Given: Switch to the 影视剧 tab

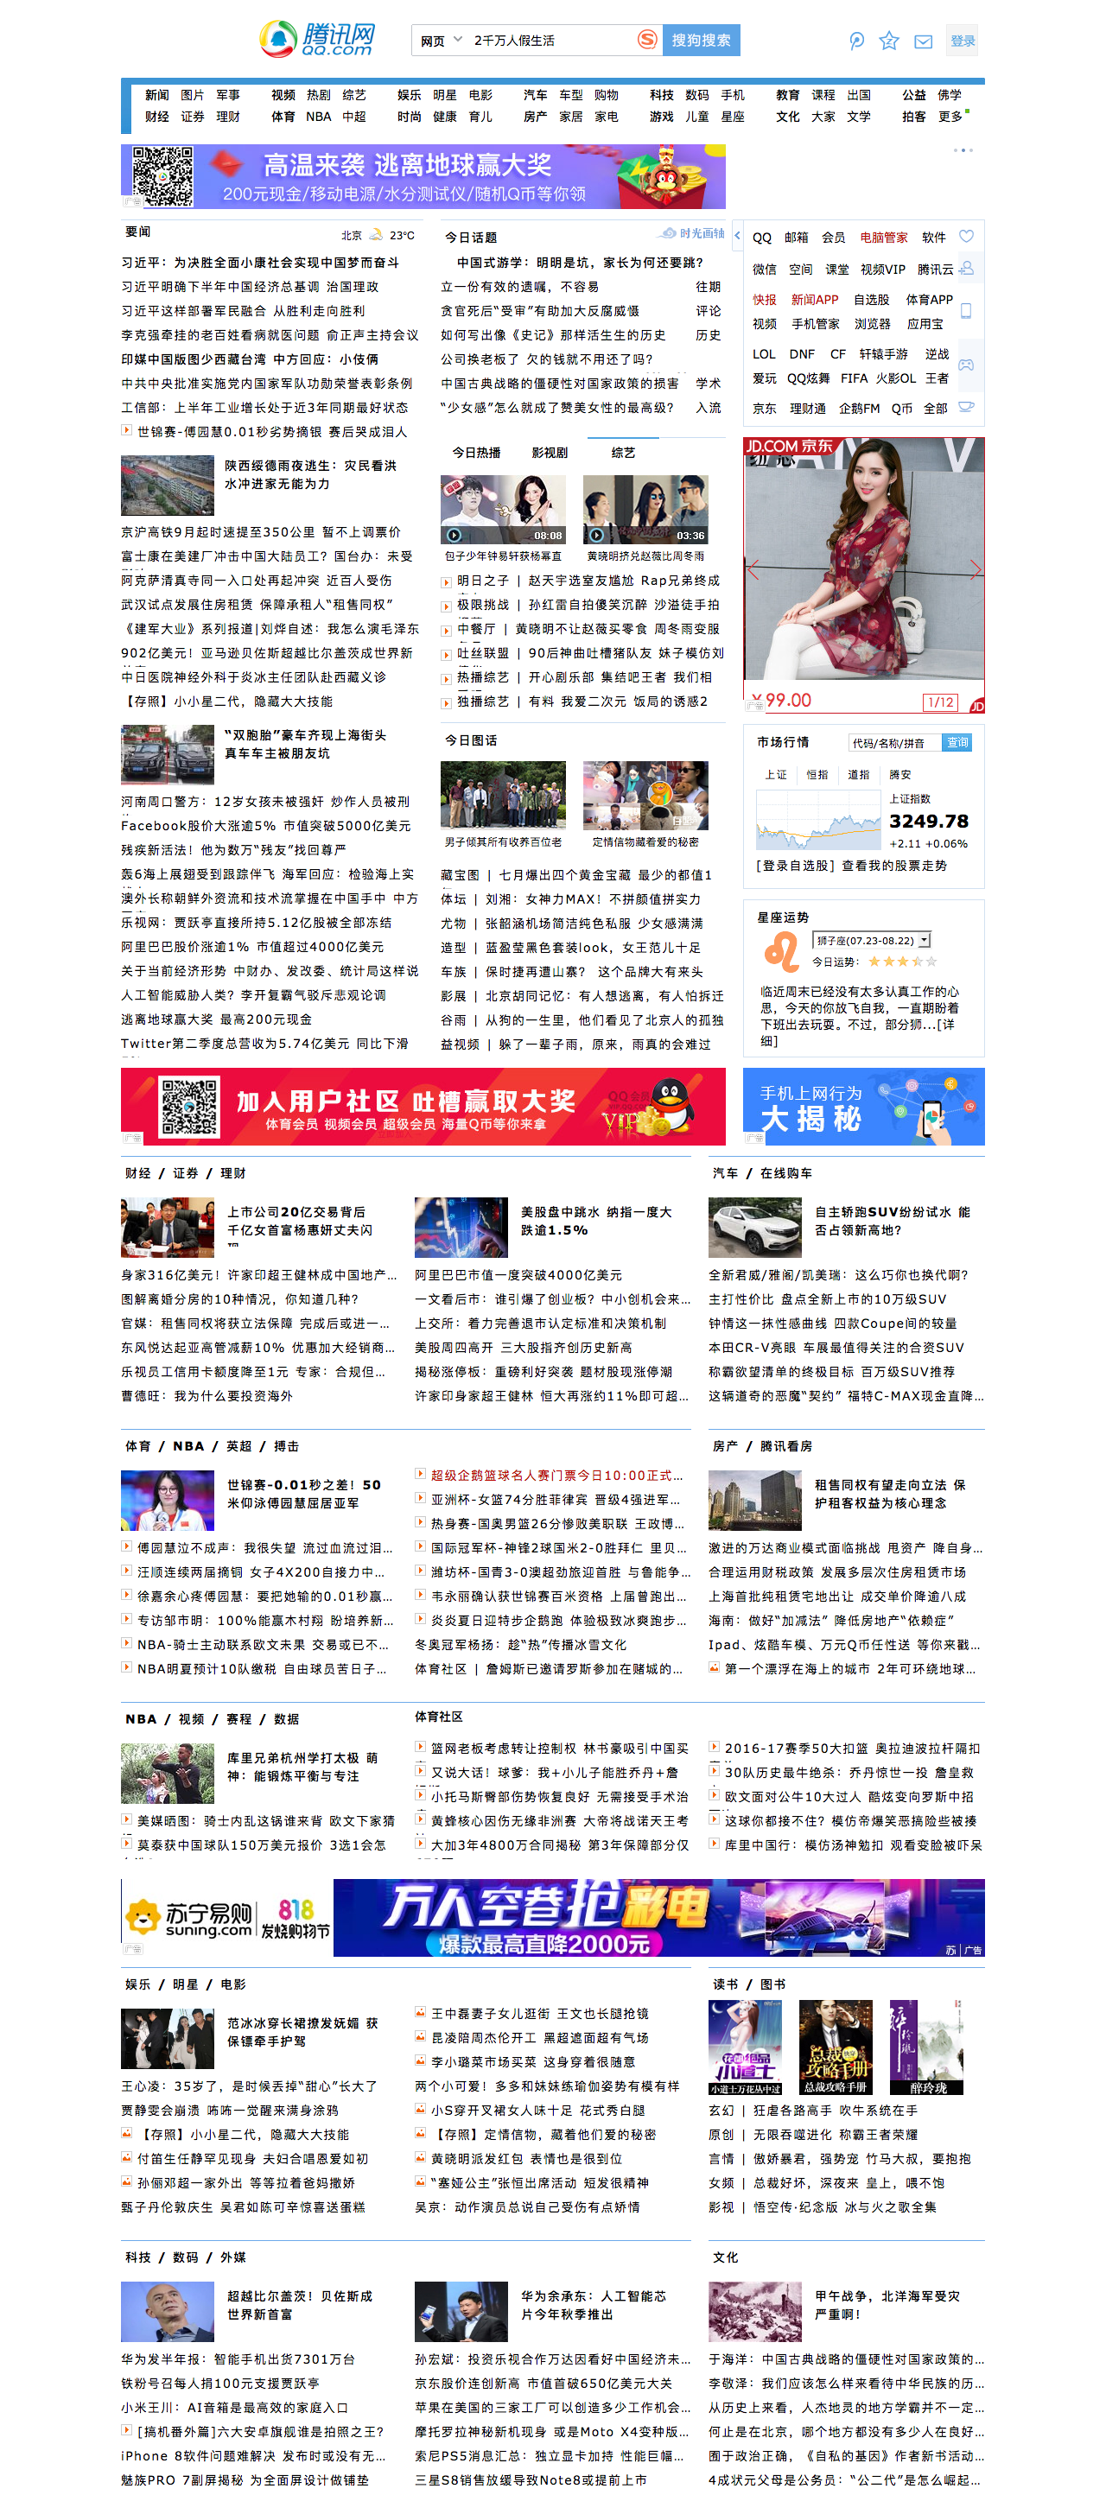Looking at the screenshot, I should coord(550,453).
